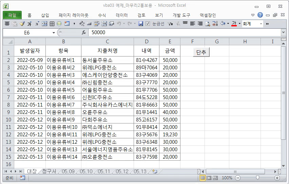Click the filter funnel icon
Image resolution: width=289 pixels, height=184 pixels.
click(x=170, y=24)
